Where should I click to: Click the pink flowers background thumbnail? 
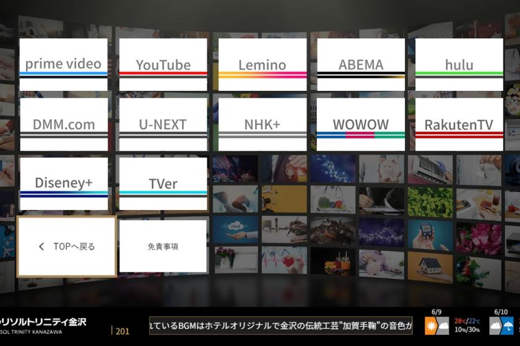coord(479,238)
